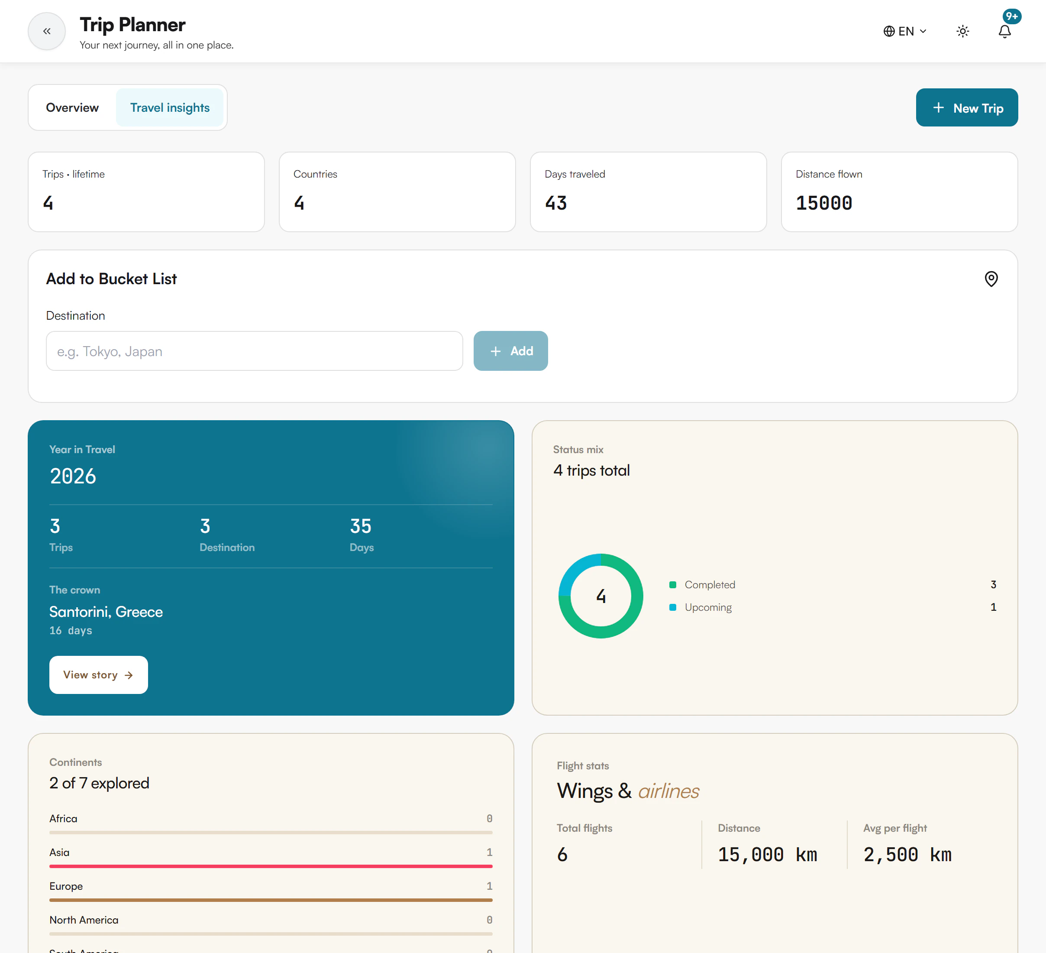Click "4 trips total" text
1046x953 pixels.
pos(591,470)
